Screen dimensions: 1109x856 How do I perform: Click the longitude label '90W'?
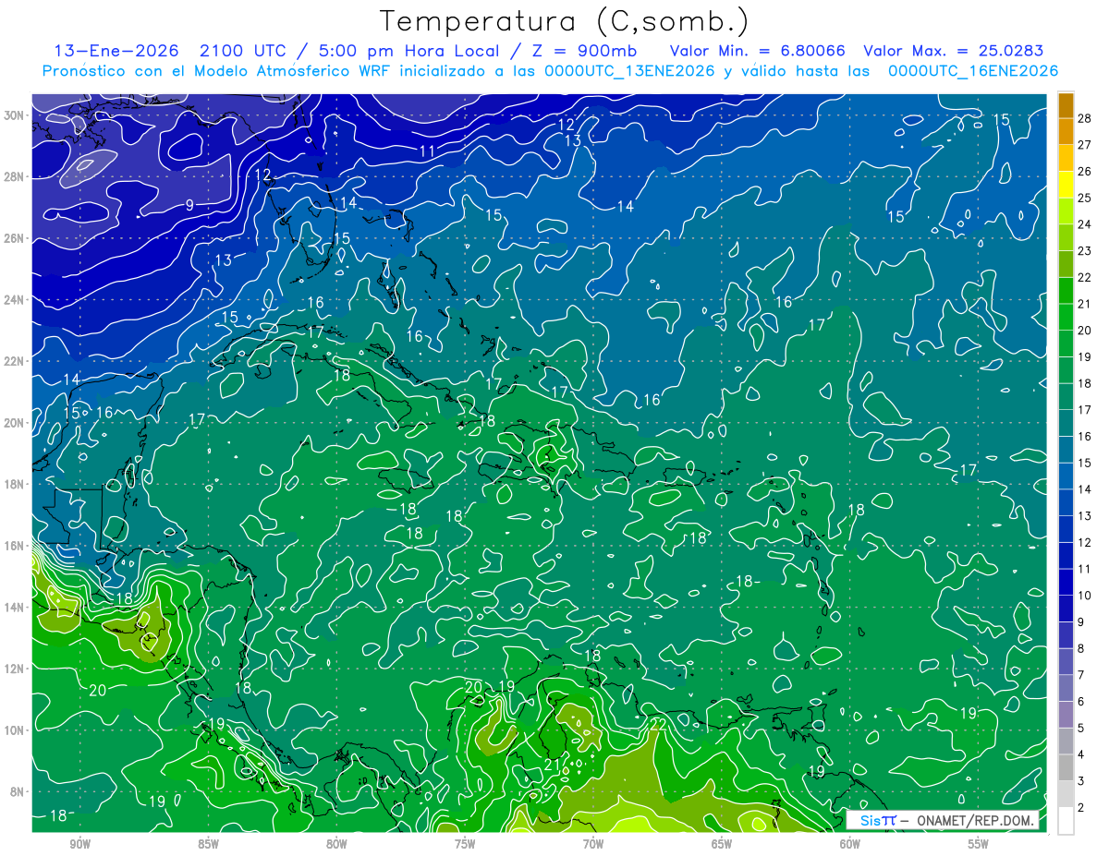pos(79,844)
